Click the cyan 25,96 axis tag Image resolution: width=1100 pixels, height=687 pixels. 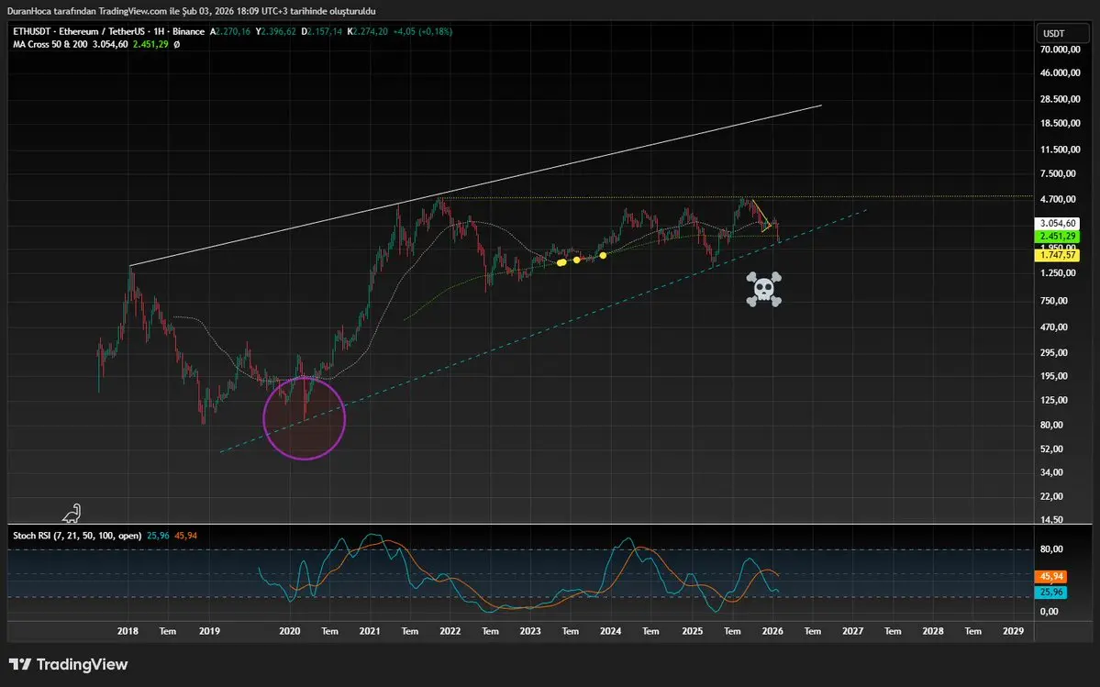(1050, 593)
